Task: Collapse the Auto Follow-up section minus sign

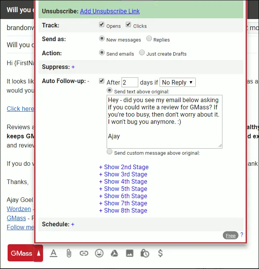Action: coord(88,81)
